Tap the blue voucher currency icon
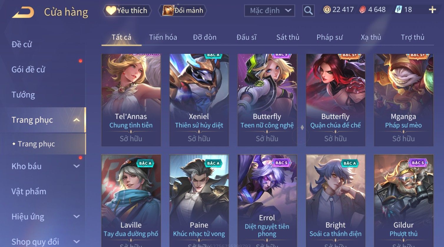 pyautogui.click(x=398, y=10)
